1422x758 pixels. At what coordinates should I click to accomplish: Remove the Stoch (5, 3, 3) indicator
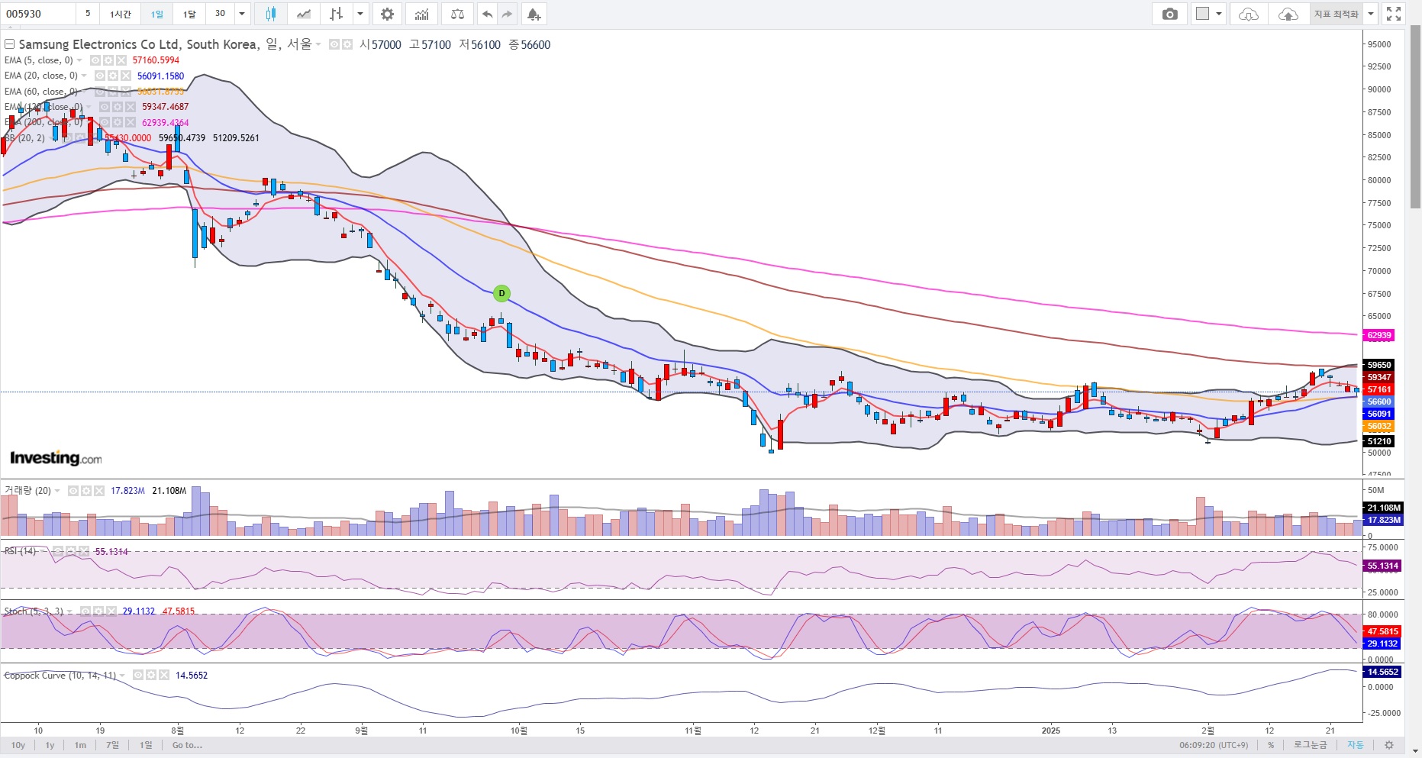pyautogui.click(x=111, y=611)
